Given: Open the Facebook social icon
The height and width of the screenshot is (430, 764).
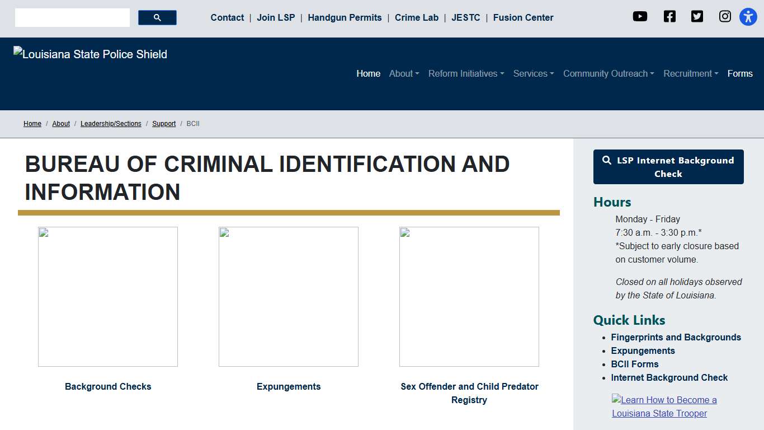Looking at the screenshot, I should (669, 17).
